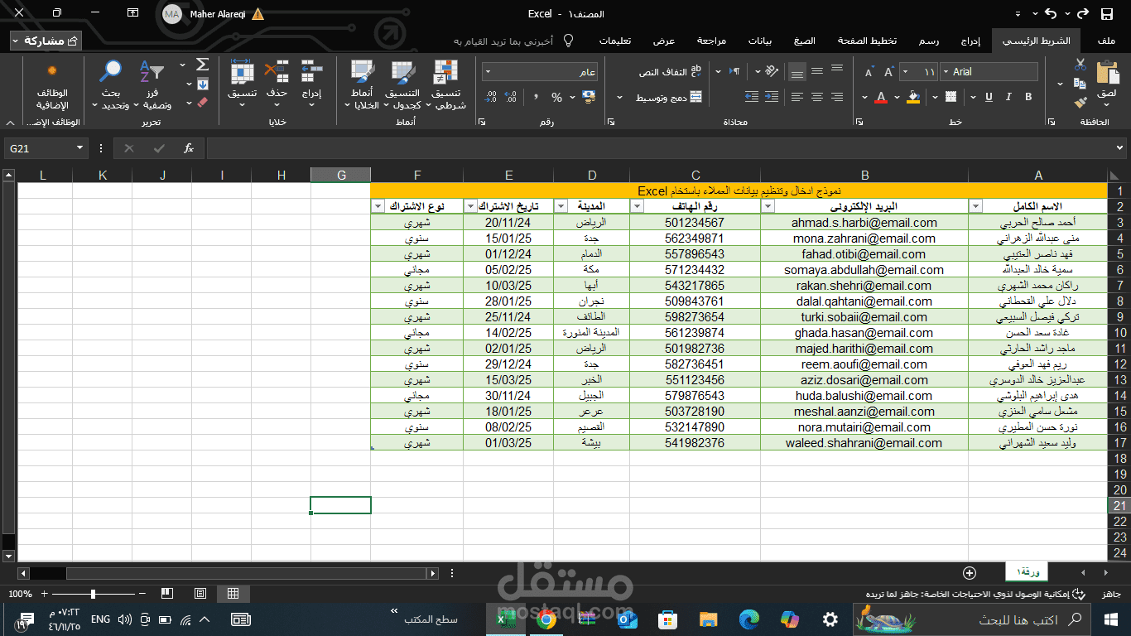The image size is (1131, 636).
Task: Open the Arial font name dropdown
Action: point(944,72)
